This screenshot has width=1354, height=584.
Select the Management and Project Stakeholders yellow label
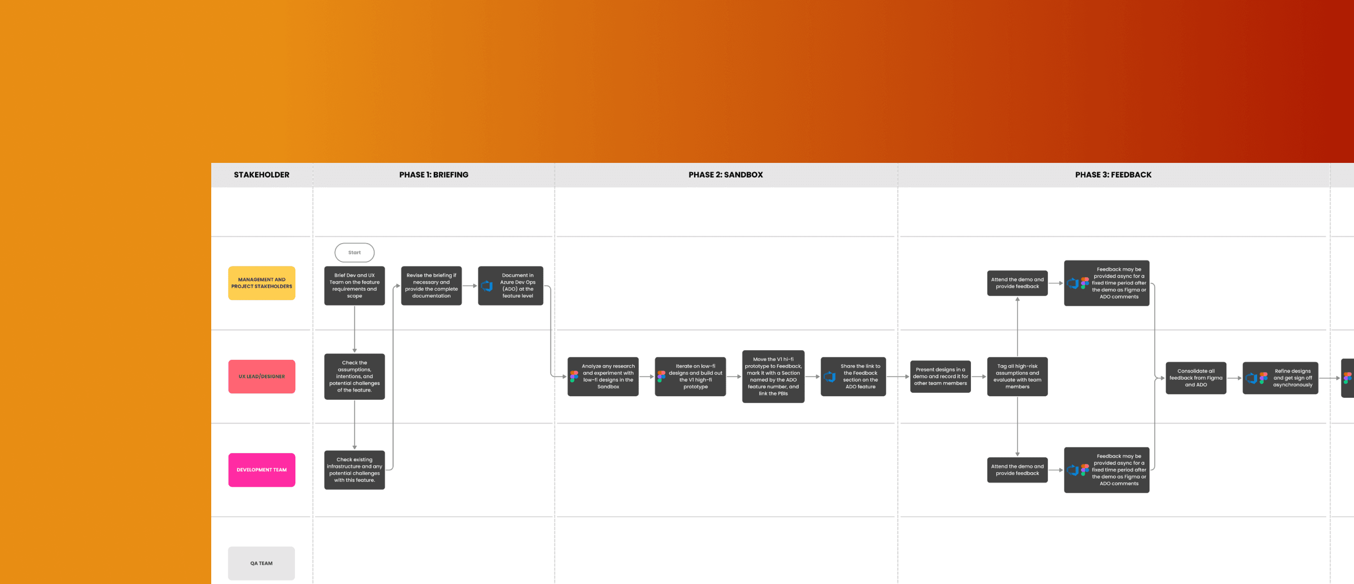261,283
